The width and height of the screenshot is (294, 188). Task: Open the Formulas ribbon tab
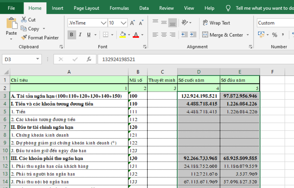[119, 8]
